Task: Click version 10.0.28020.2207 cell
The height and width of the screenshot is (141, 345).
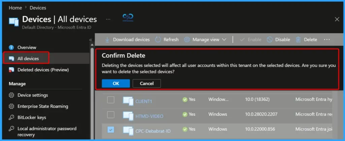Action: coord(261,114)
